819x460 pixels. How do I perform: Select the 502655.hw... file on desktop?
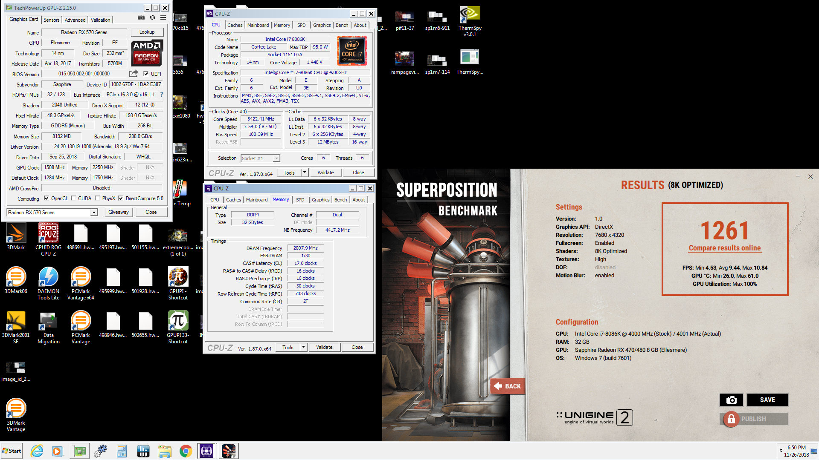pos(145,325)
